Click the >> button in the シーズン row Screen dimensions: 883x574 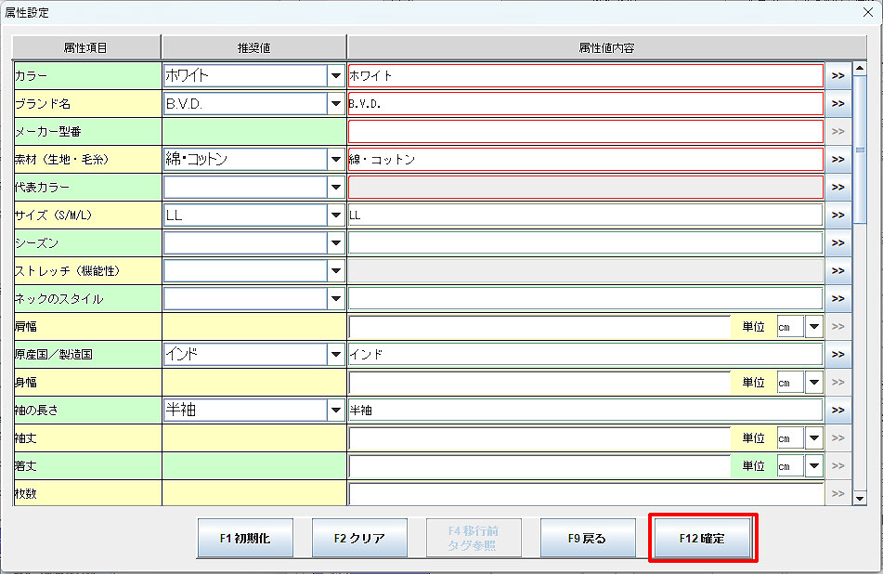tap(838, 243)
